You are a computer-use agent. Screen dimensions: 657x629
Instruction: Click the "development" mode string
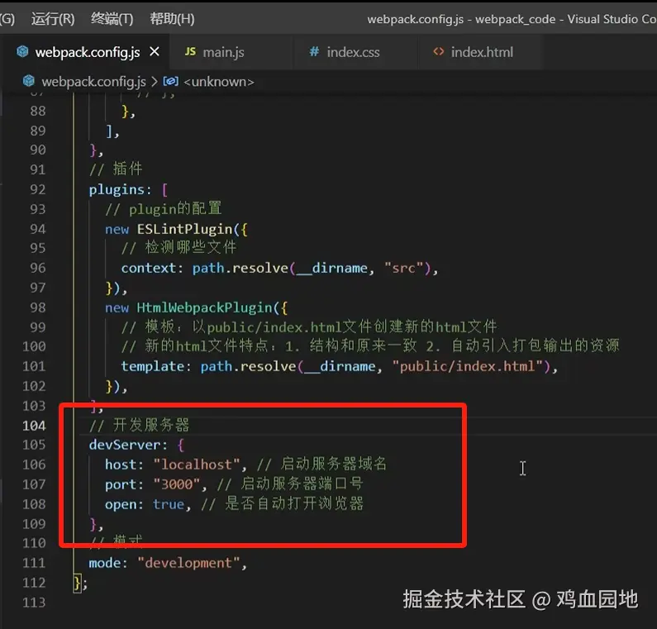click(x=188, y=563)
